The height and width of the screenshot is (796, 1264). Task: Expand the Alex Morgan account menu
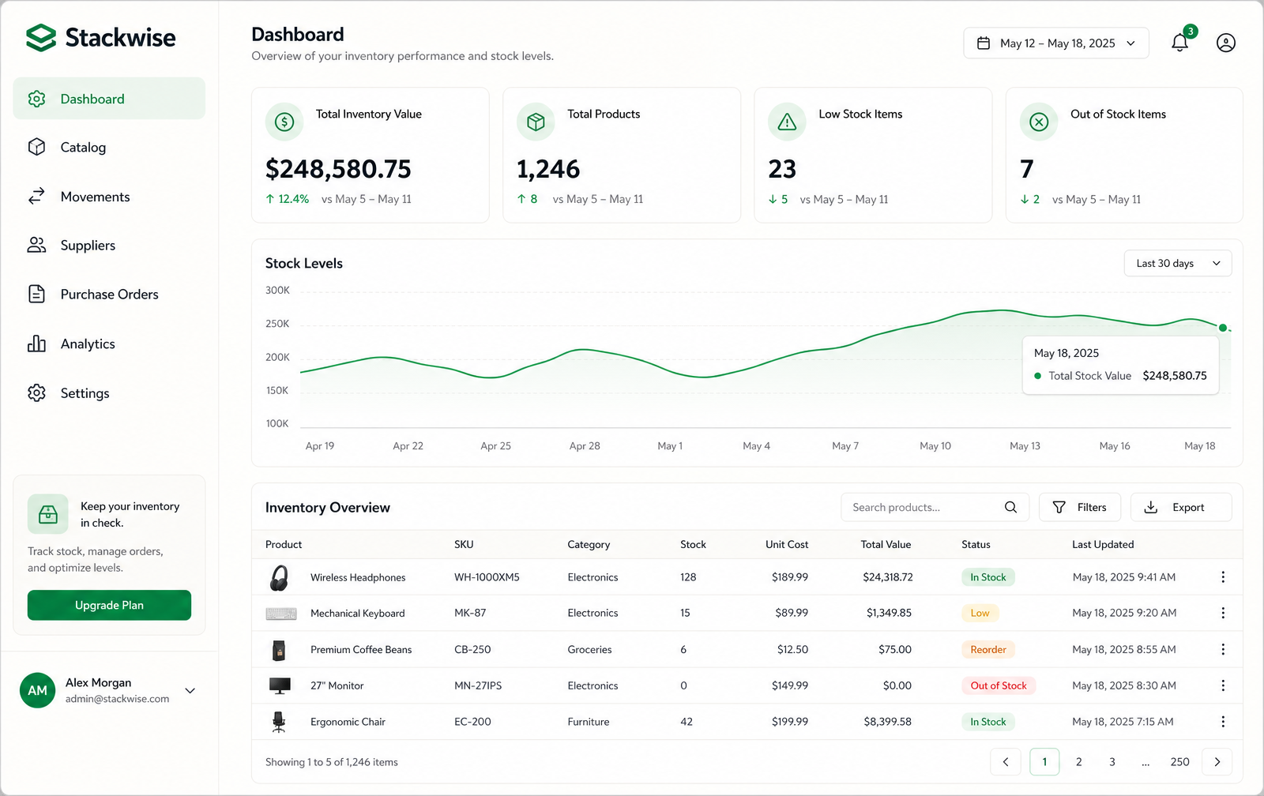(190, 690)
